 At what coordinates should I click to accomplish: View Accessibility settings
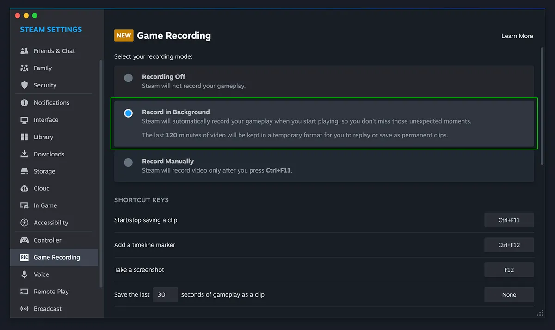[x=54, y=223]
